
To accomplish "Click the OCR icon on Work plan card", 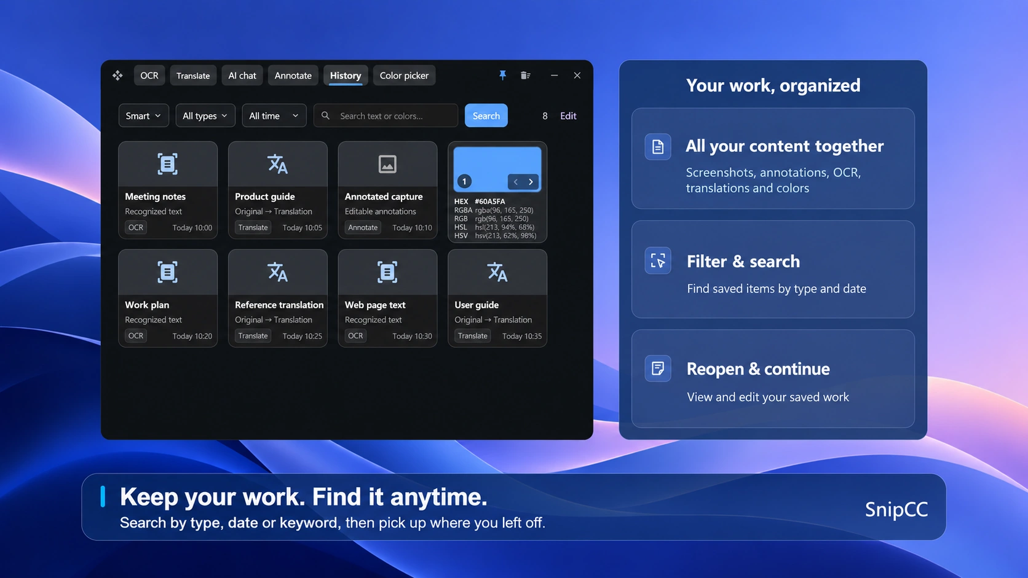I will tap(167, 272).
